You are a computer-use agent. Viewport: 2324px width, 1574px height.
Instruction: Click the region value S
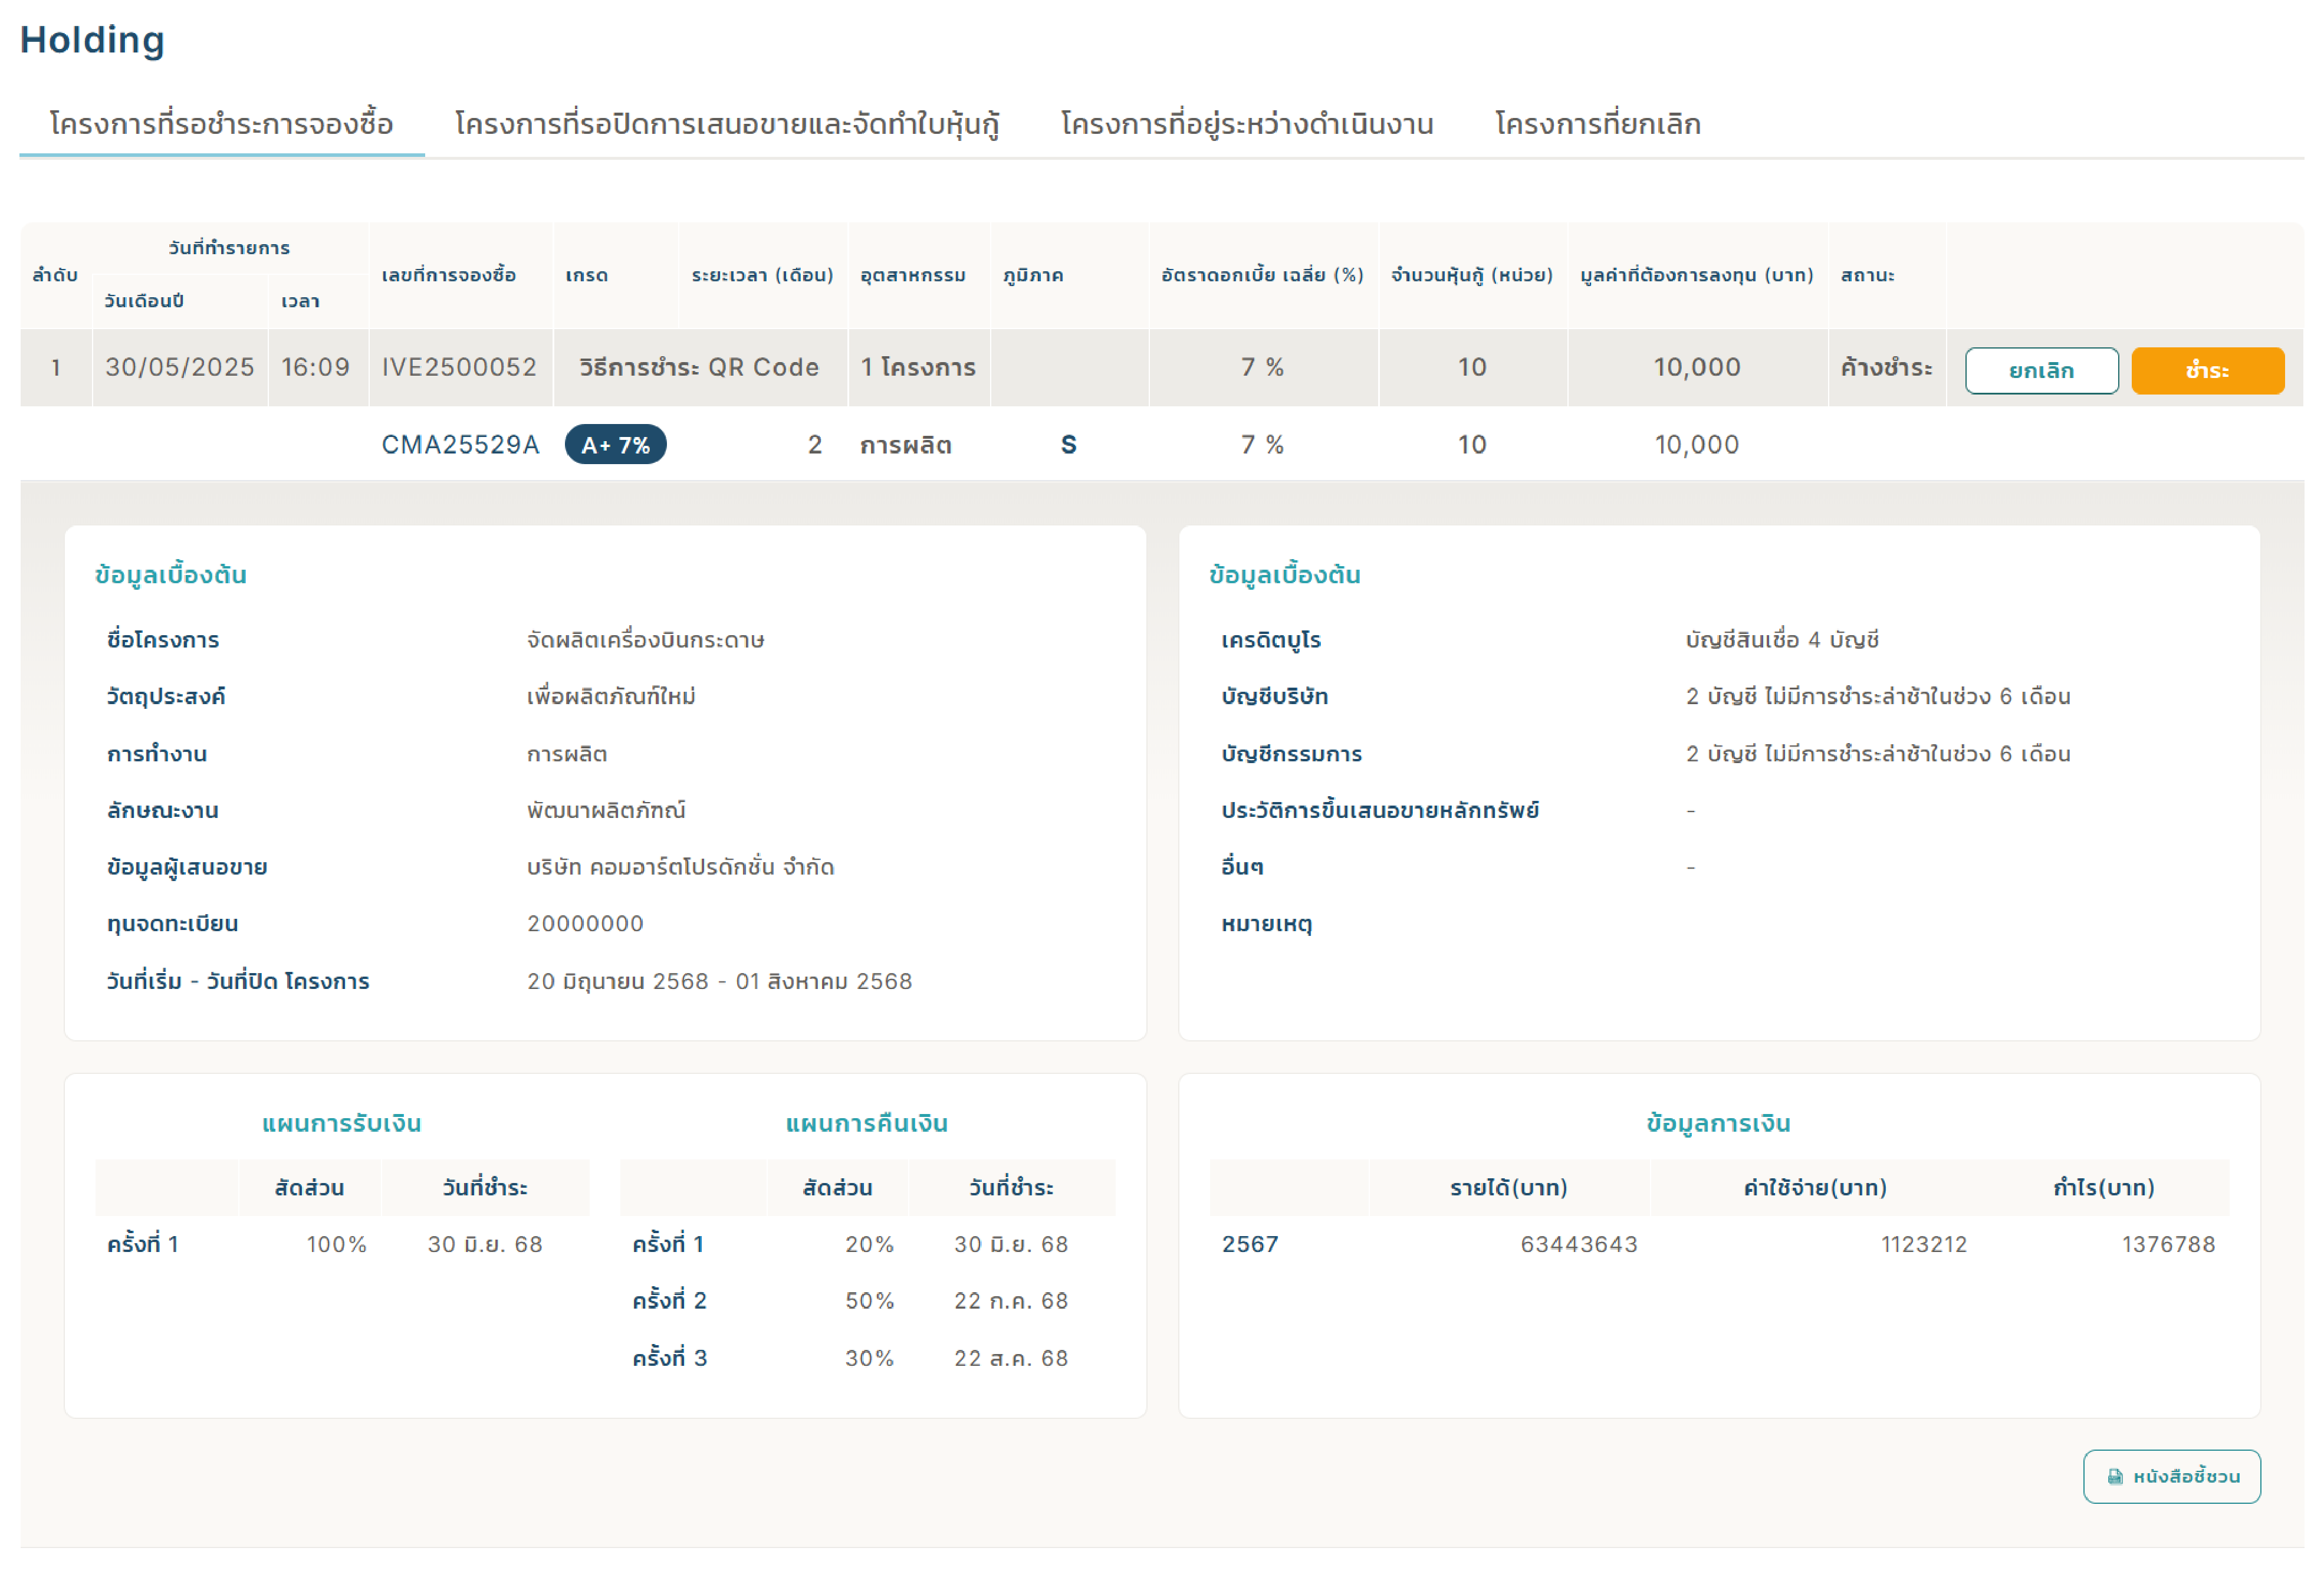click(x=1068, y=444)
